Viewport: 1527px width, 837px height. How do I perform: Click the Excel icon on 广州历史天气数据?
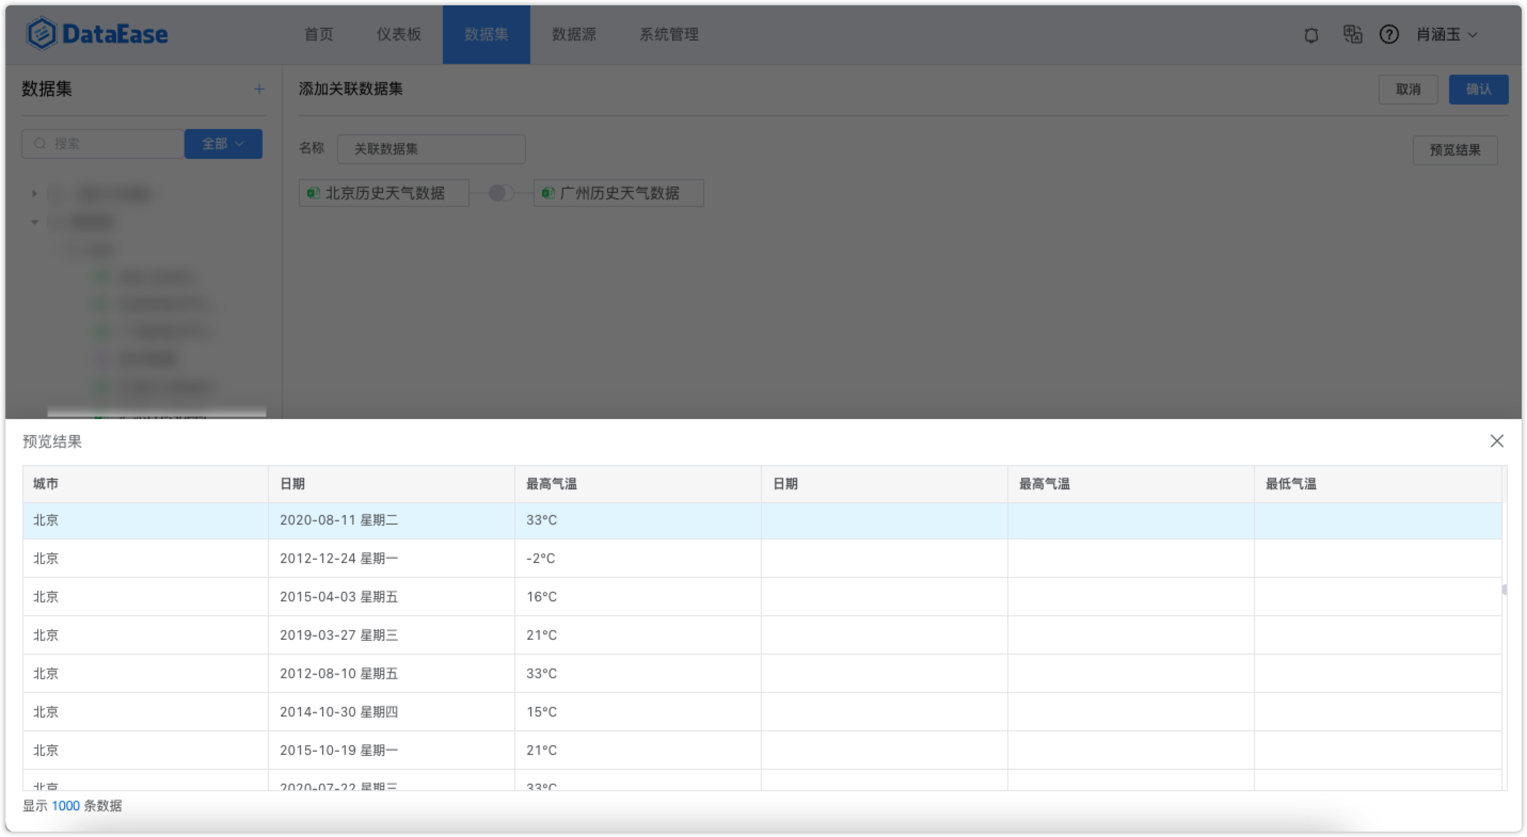(548, 193)
